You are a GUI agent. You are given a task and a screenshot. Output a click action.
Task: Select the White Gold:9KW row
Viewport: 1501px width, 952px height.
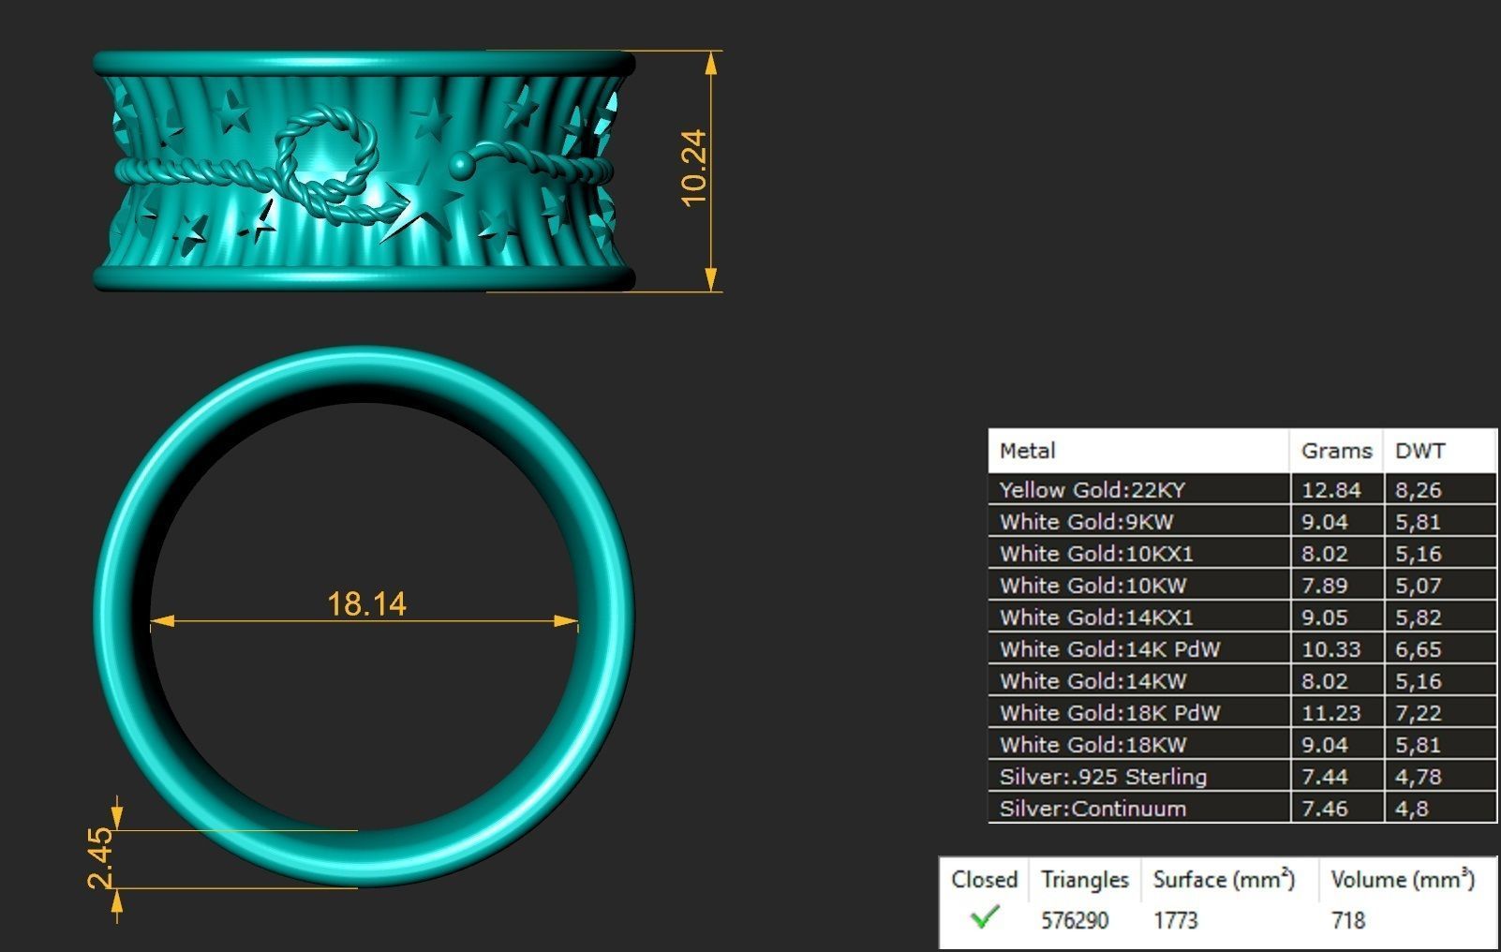(1086, 522)
